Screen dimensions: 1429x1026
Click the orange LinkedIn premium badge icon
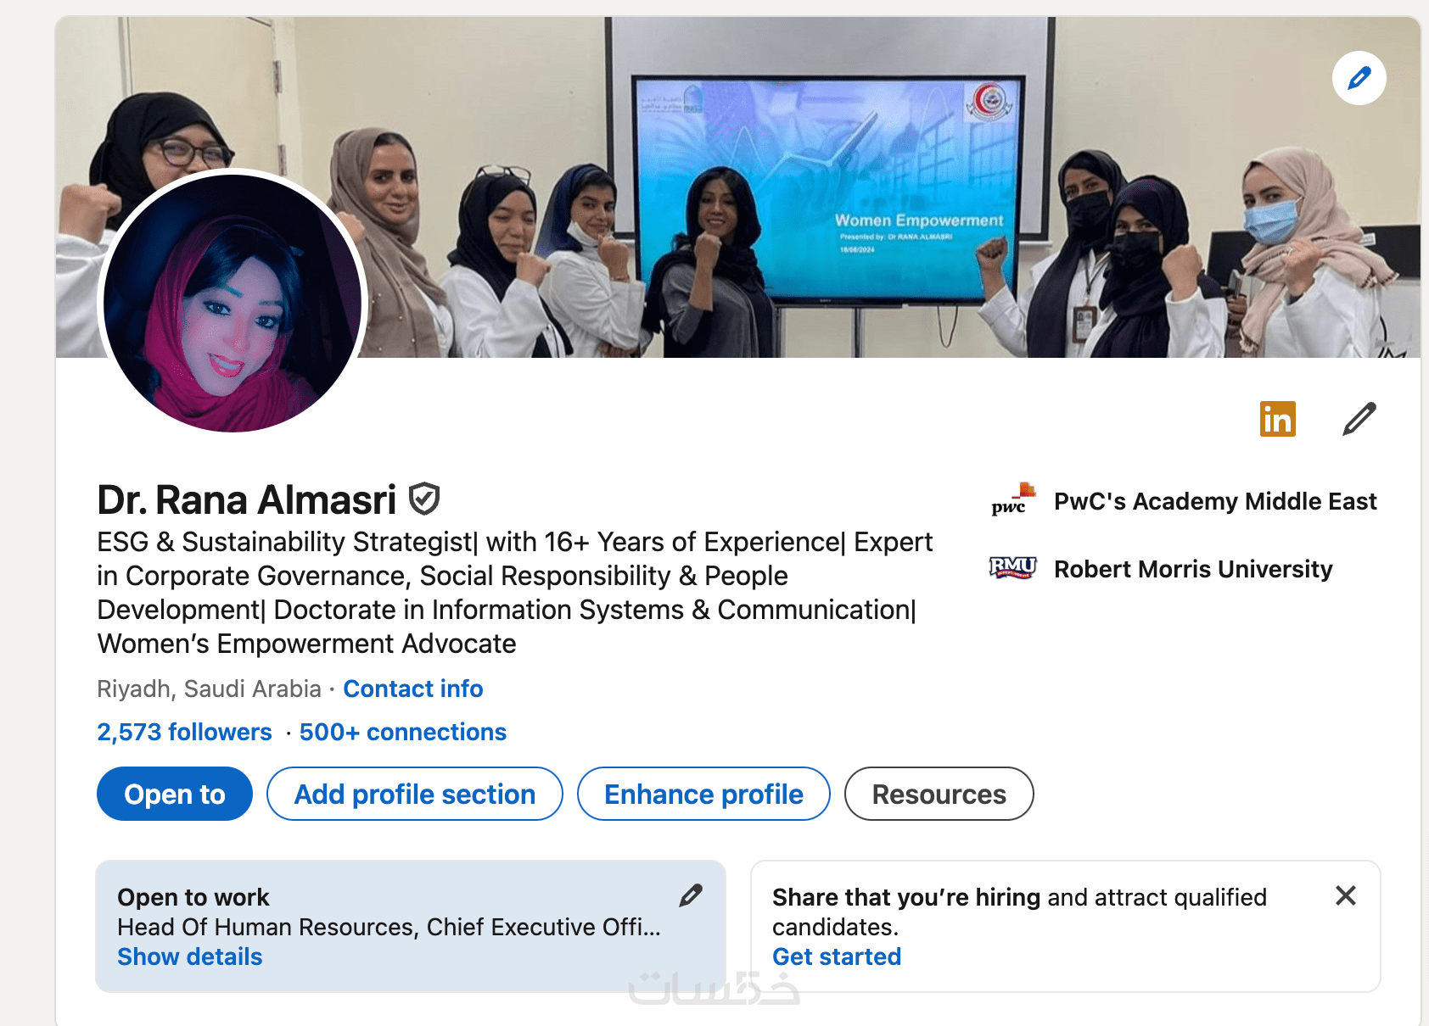1277,419
